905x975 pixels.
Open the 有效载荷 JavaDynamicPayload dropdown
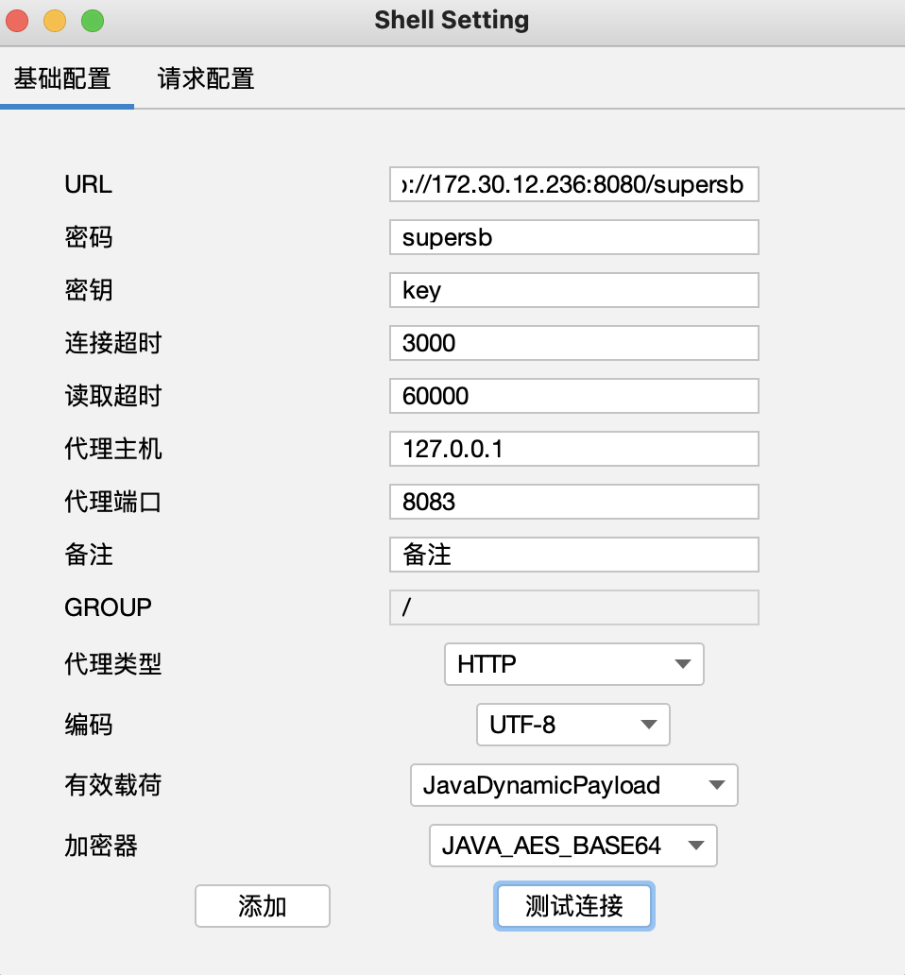point(573,785)
